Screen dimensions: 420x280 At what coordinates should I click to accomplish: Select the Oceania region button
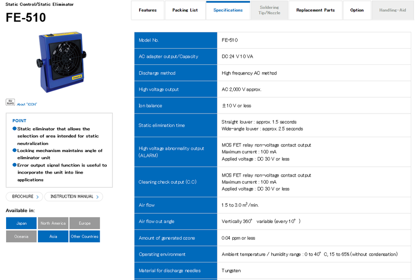[21, 236]
